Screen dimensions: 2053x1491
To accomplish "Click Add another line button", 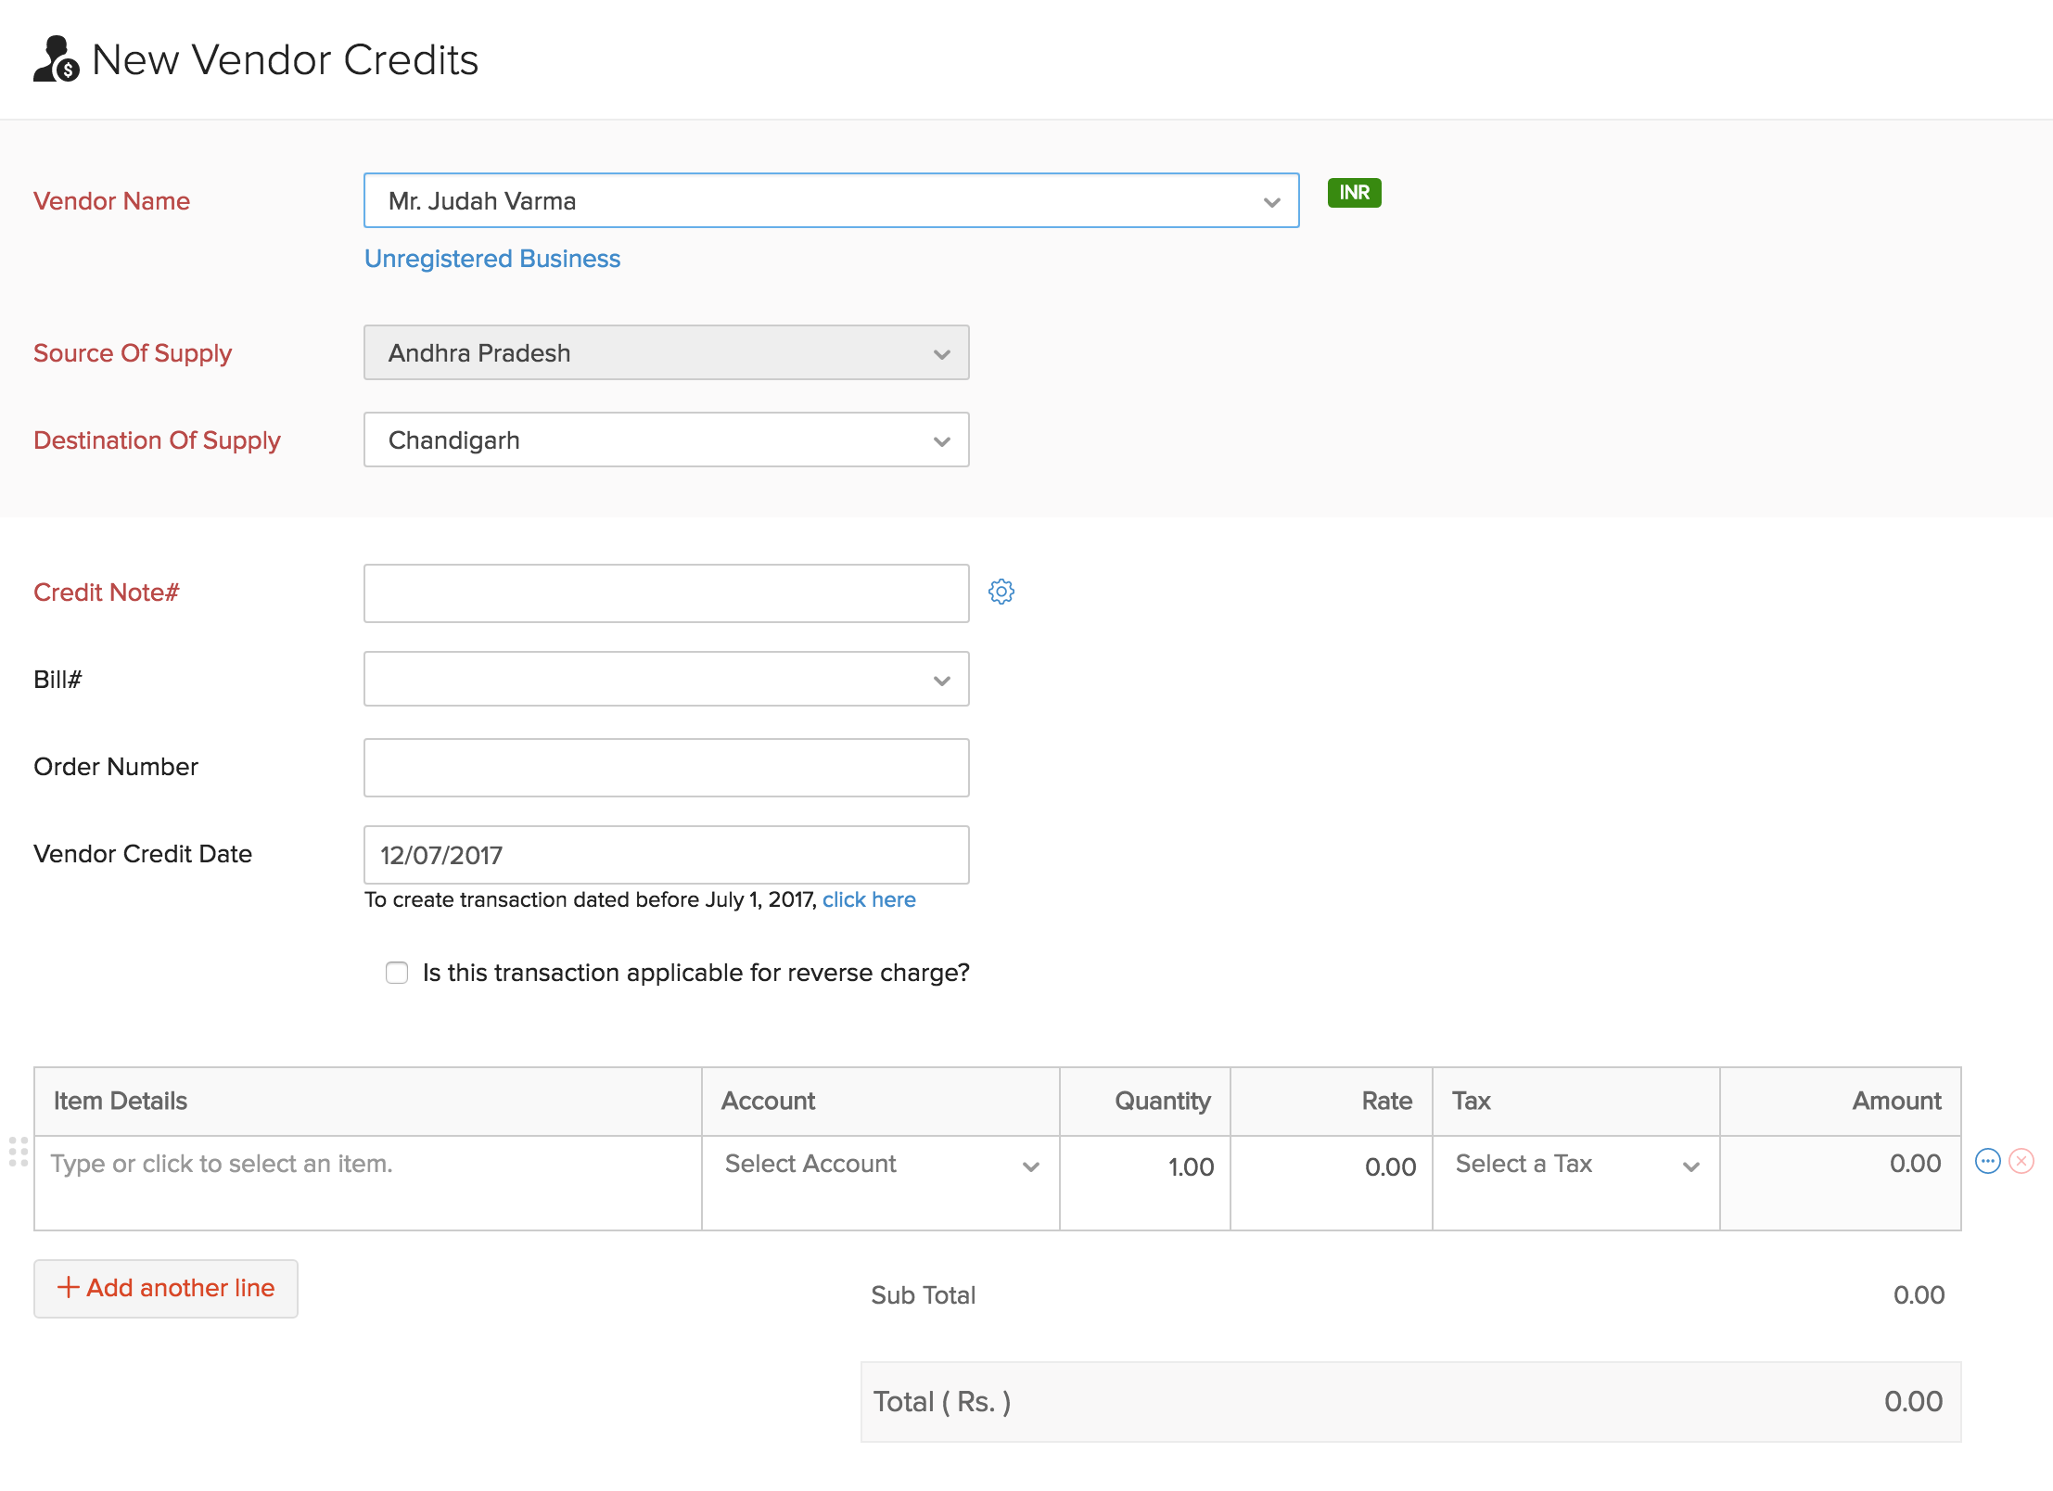I will [165, 1288].
